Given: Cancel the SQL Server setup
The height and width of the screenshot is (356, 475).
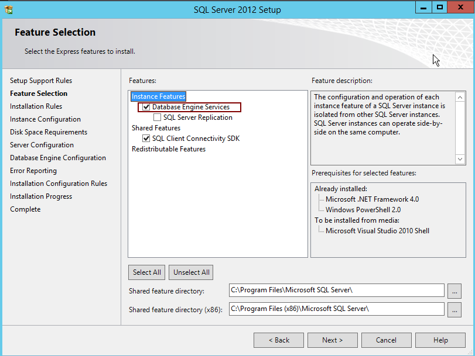Looking at the screenshot, I should coord(386,340).
